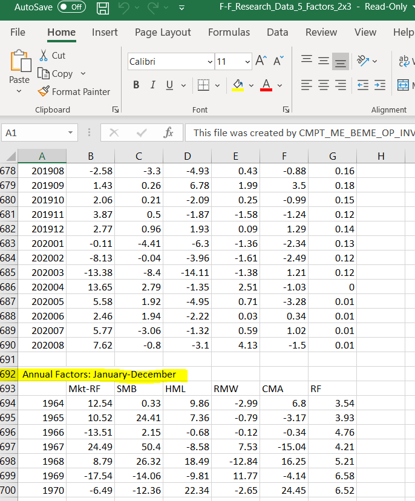Toggle the AutoSave switch

pos(71,7)
